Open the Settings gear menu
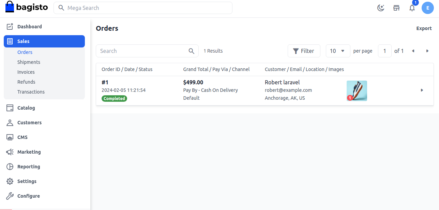 27,181
